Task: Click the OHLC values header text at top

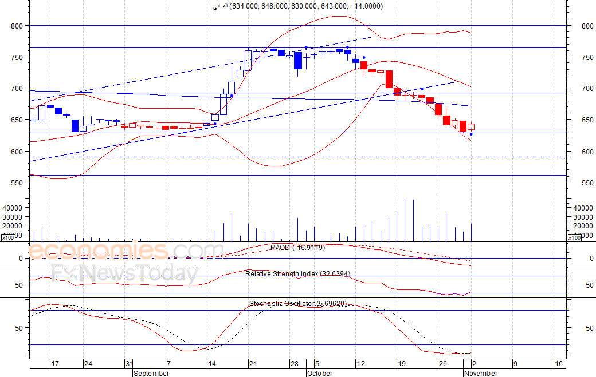Action: pos(298,6)
